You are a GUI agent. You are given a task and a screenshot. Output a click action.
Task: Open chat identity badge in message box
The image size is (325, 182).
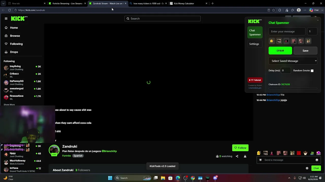(261, 160)
